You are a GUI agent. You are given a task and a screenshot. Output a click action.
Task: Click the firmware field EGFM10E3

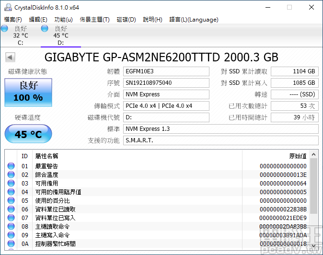(166, 71)
